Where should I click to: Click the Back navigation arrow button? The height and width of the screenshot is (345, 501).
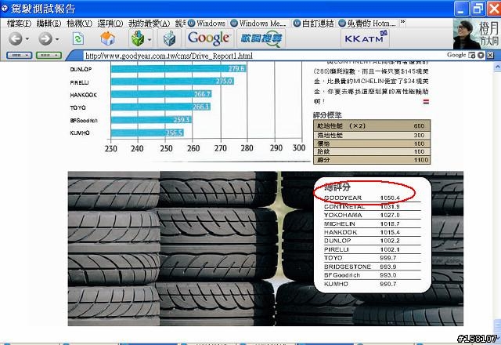click(x=15, y=38)
